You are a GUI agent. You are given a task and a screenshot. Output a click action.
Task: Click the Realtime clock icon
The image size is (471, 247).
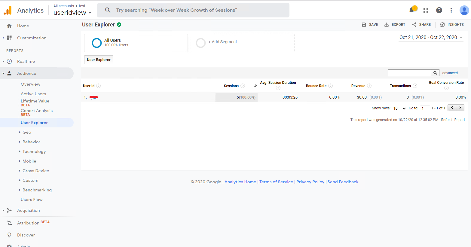click(9, 61)
